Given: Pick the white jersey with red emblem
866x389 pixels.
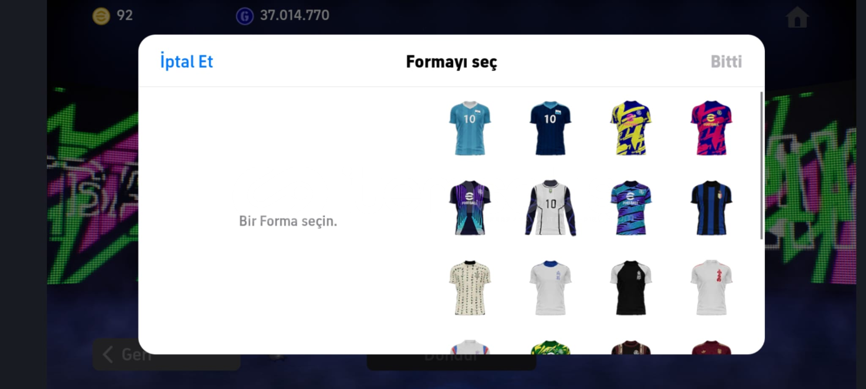Looking at the screenshot, I should click(x=711, y=288).
